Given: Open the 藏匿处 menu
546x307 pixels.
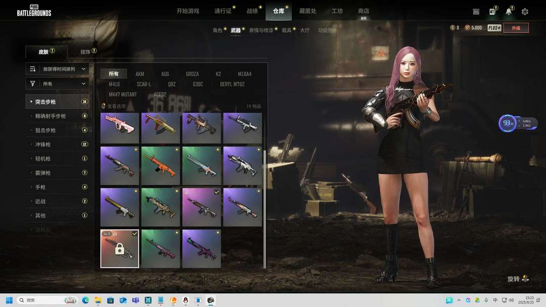Looking at the screenshot, I should [x=308, y=11].
